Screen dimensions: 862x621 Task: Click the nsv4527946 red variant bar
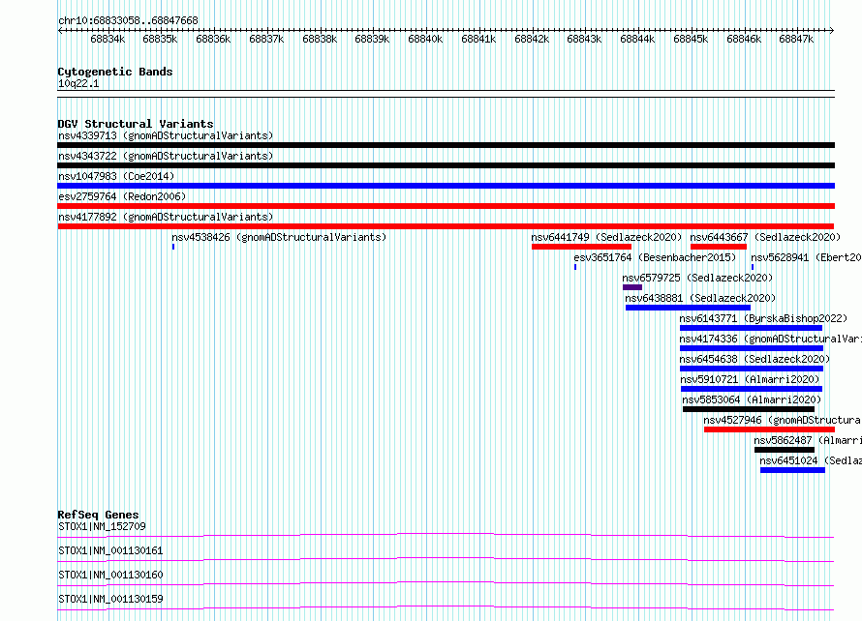pyautogui.click(x=769, y=429)
